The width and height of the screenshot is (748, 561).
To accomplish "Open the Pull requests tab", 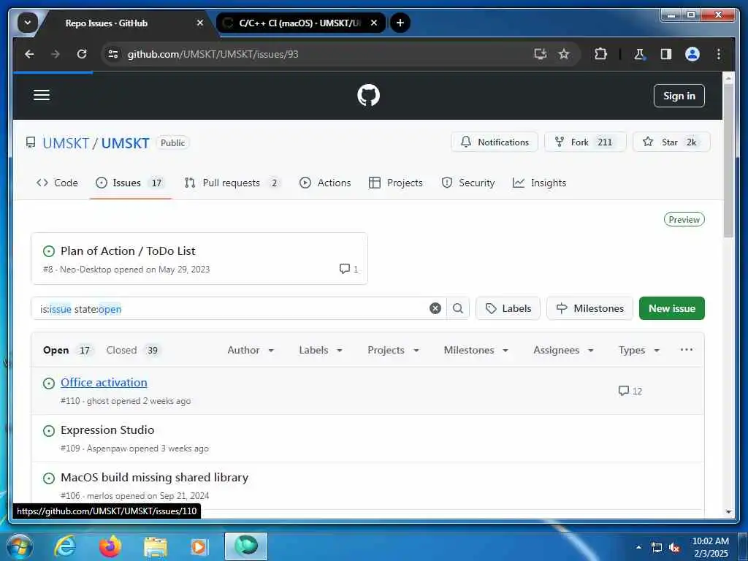I will [232, 183].
